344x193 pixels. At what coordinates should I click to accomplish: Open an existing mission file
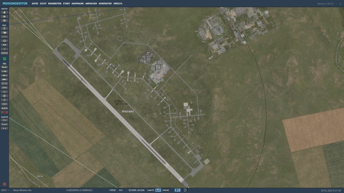(4, 16)
